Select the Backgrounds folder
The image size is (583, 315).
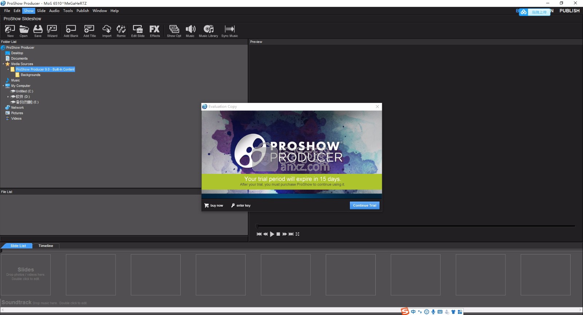[28, 75]
